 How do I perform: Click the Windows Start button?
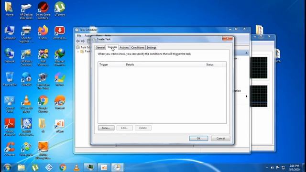(x=7, y=168)
